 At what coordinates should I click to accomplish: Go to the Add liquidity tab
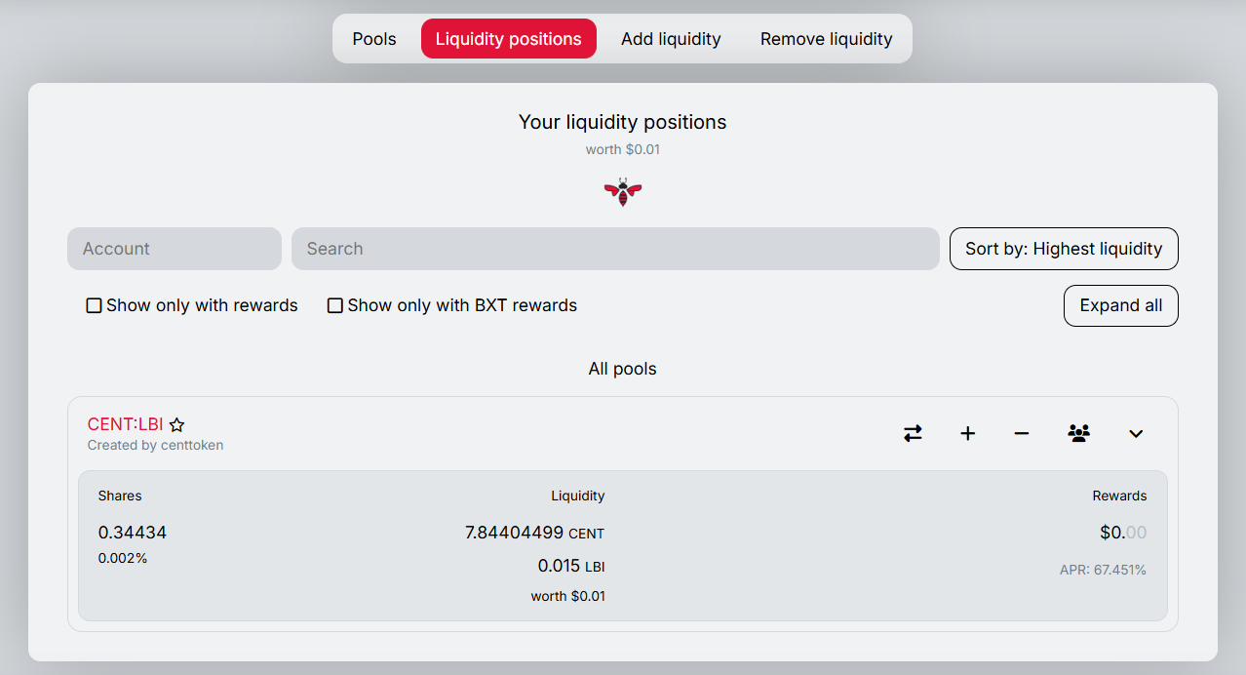point(671,39)
